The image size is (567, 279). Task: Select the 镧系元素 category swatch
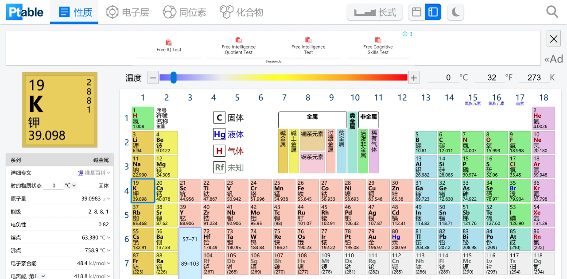click(312, 139)
